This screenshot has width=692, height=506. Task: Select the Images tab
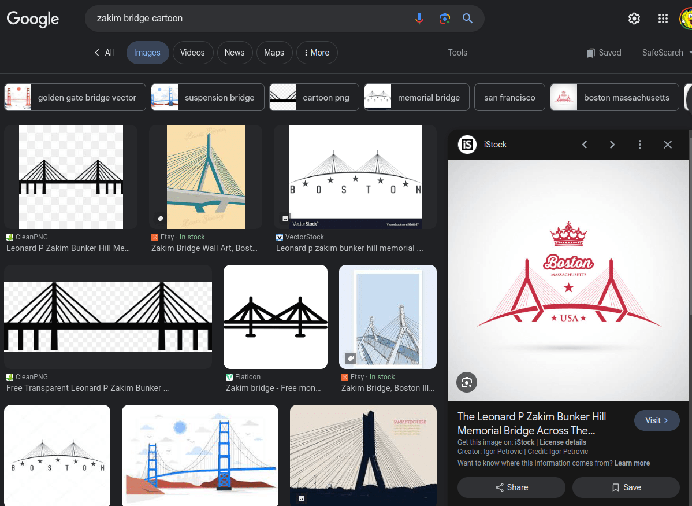click(x=147, y=53)
